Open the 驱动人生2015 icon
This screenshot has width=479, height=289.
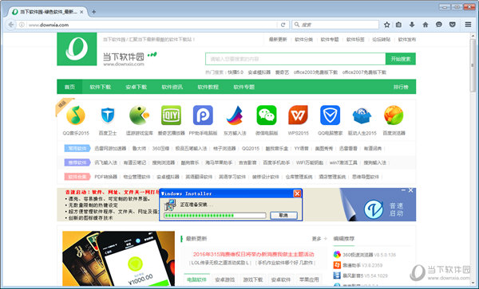coord(362,115)
